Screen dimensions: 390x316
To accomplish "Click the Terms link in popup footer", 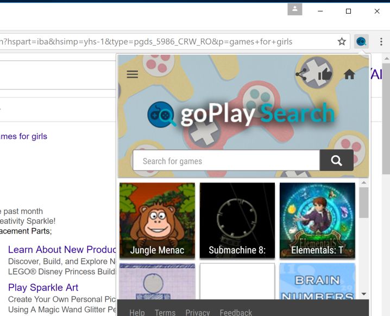I will point(165,312).
